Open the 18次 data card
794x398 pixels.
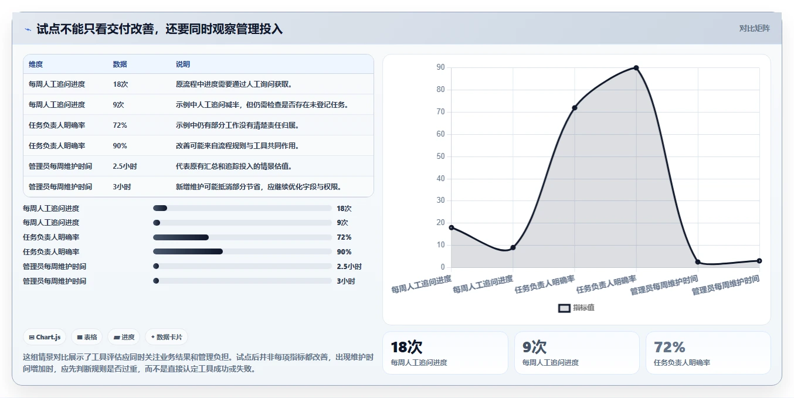(x=445, y=353)
